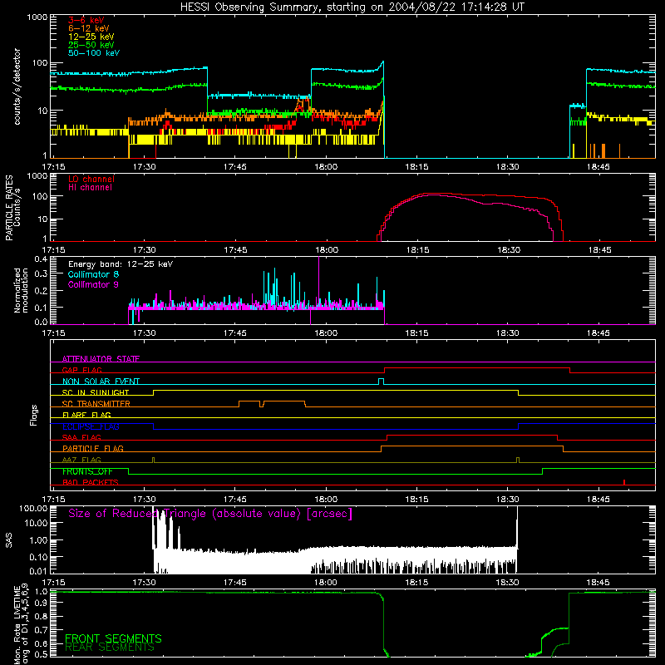Image resolution: width=665 pixels, height=665 pixels.
Task: Click the blue ECLIPSE_FLAG label
Action: click(91, 426)
